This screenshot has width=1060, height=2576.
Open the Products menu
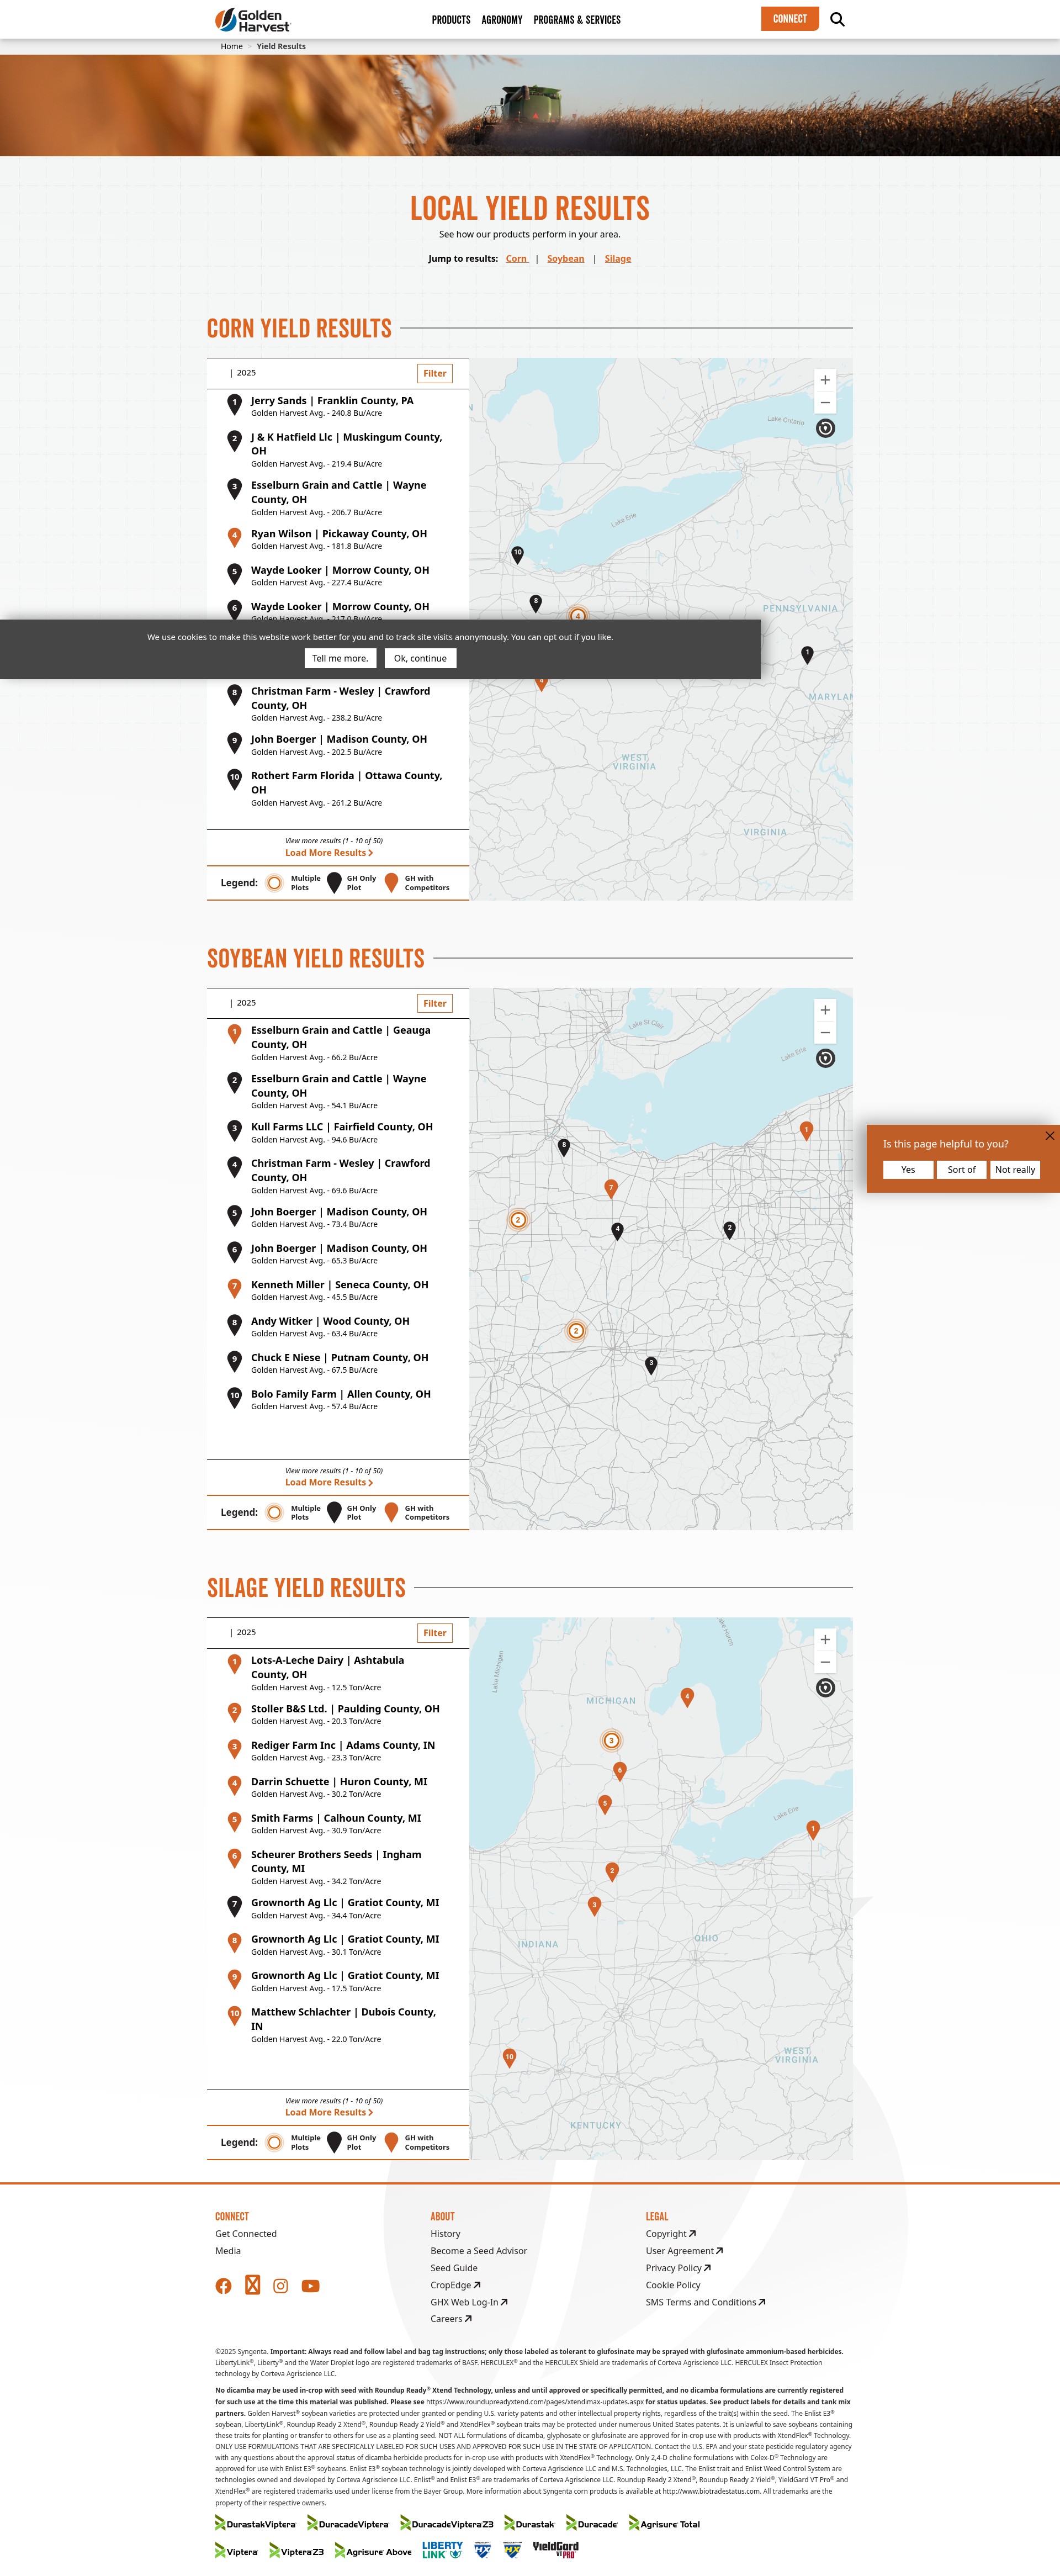[x=451, y=20]
